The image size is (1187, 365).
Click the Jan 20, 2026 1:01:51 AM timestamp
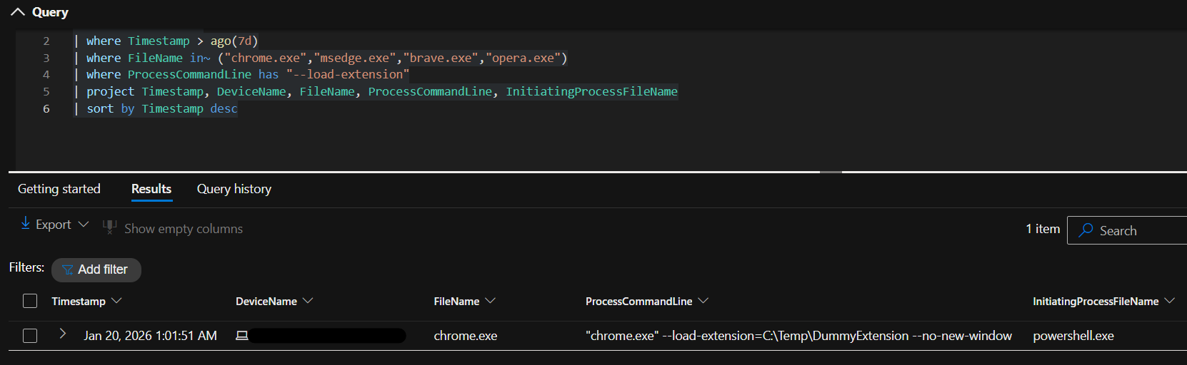tap(150, 336)
